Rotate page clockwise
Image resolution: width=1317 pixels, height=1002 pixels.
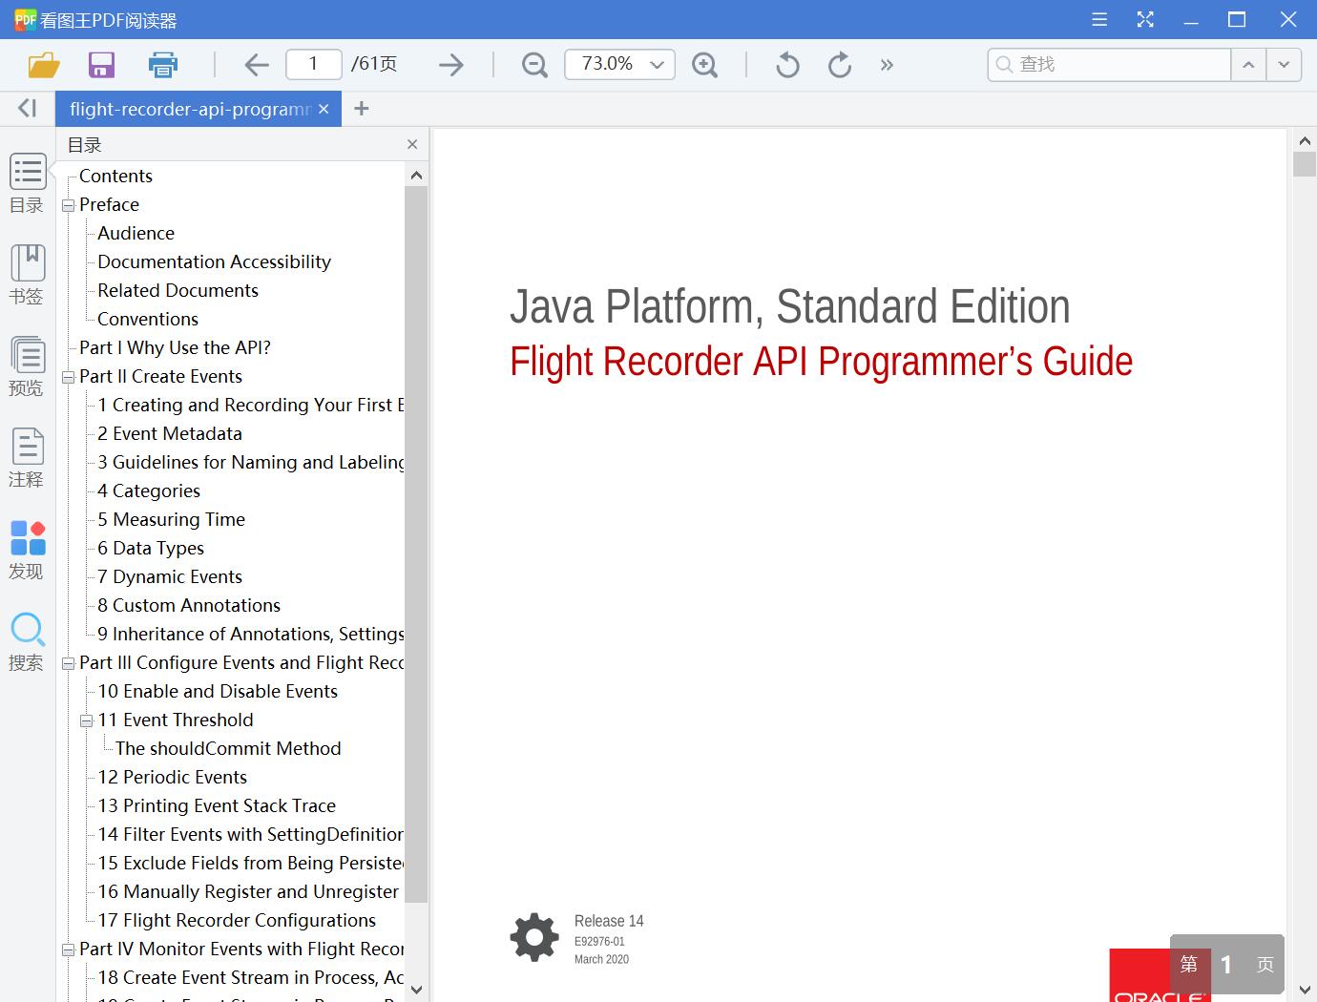pos(840,65)
